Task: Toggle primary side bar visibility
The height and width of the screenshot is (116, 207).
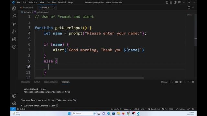Action: (167, 2)
